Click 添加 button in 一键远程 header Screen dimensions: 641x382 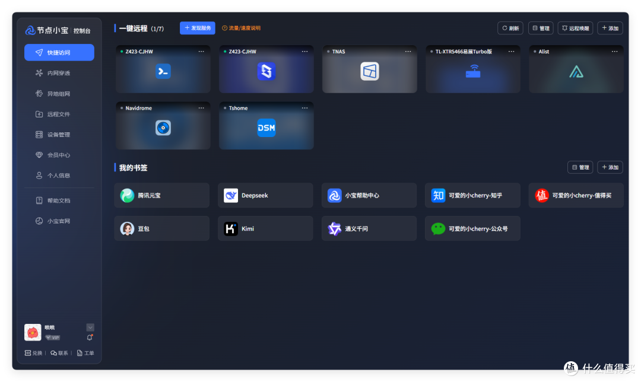click(x=610, y=28)
